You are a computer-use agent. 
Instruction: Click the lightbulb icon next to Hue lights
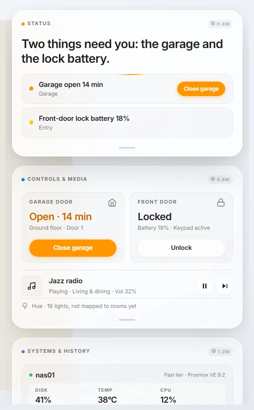click(25, 306)
